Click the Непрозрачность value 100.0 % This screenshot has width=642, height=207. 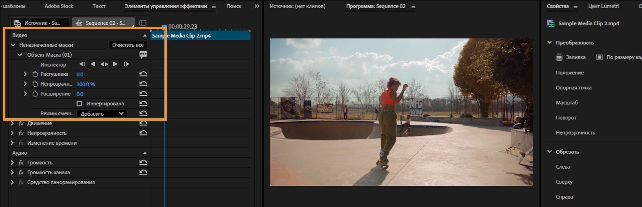[86, 84]
